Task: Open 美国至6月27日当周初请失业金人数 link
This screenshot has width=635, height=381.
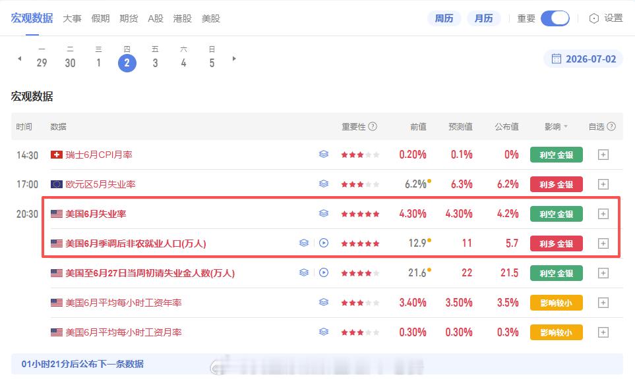Action: click(150, 273)
